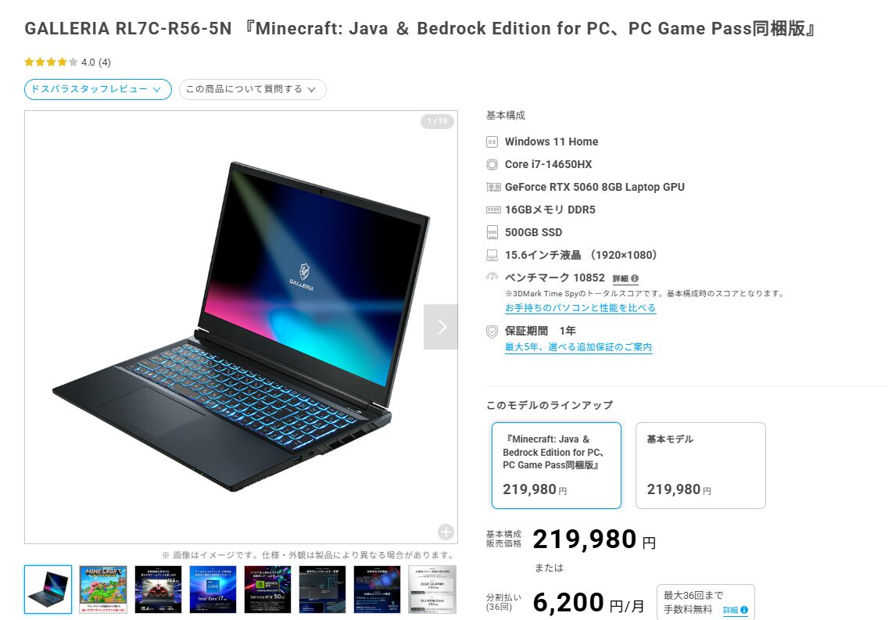Expand the ドスパラスタッフレビュー dropdown
This screenshot has height=620, width=888.
[98, 89]
